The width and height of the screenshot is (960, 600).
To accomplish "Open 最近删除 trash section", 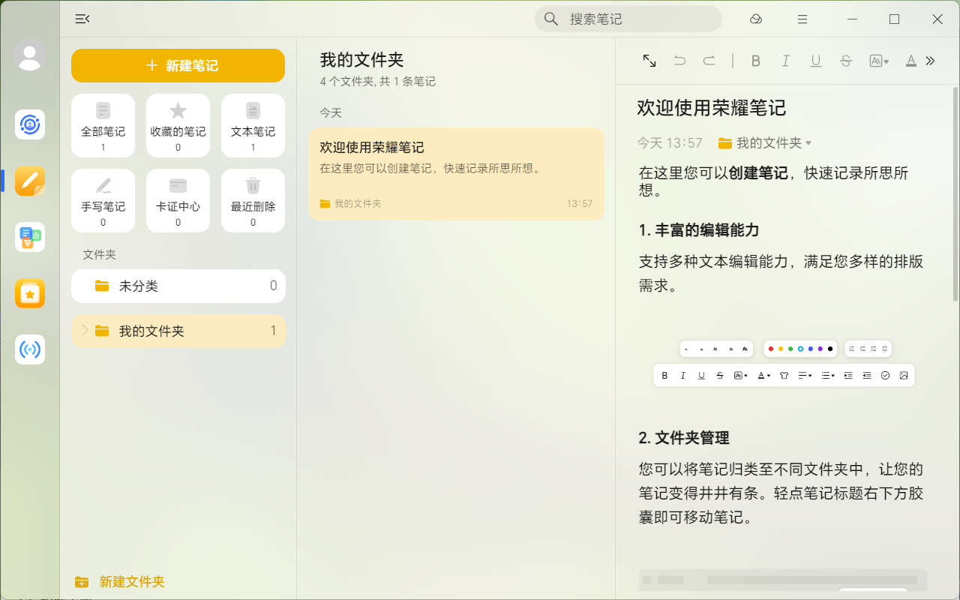I will (x=253, y=200).
